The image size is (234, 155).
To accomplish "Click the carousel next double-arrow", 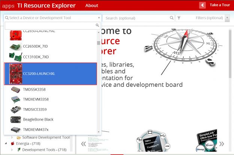I will (x=222, y=144).
